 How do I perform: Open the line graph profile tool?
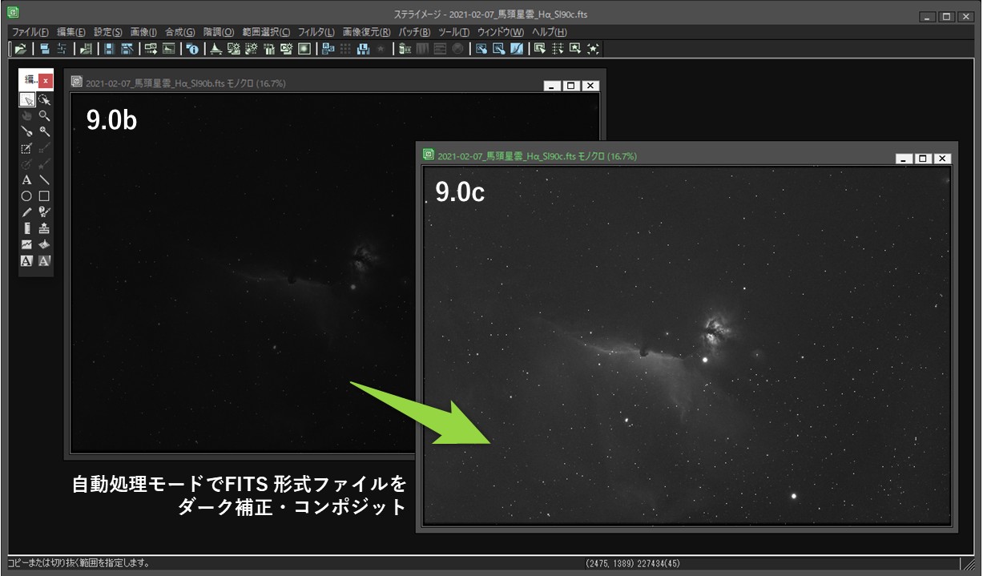pos(26,244)
